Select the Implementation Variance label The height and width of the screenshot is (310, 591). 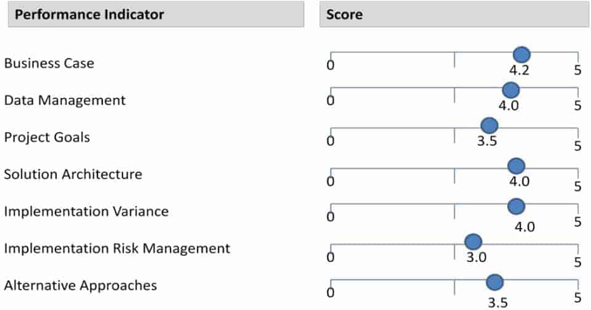[86, 211]
